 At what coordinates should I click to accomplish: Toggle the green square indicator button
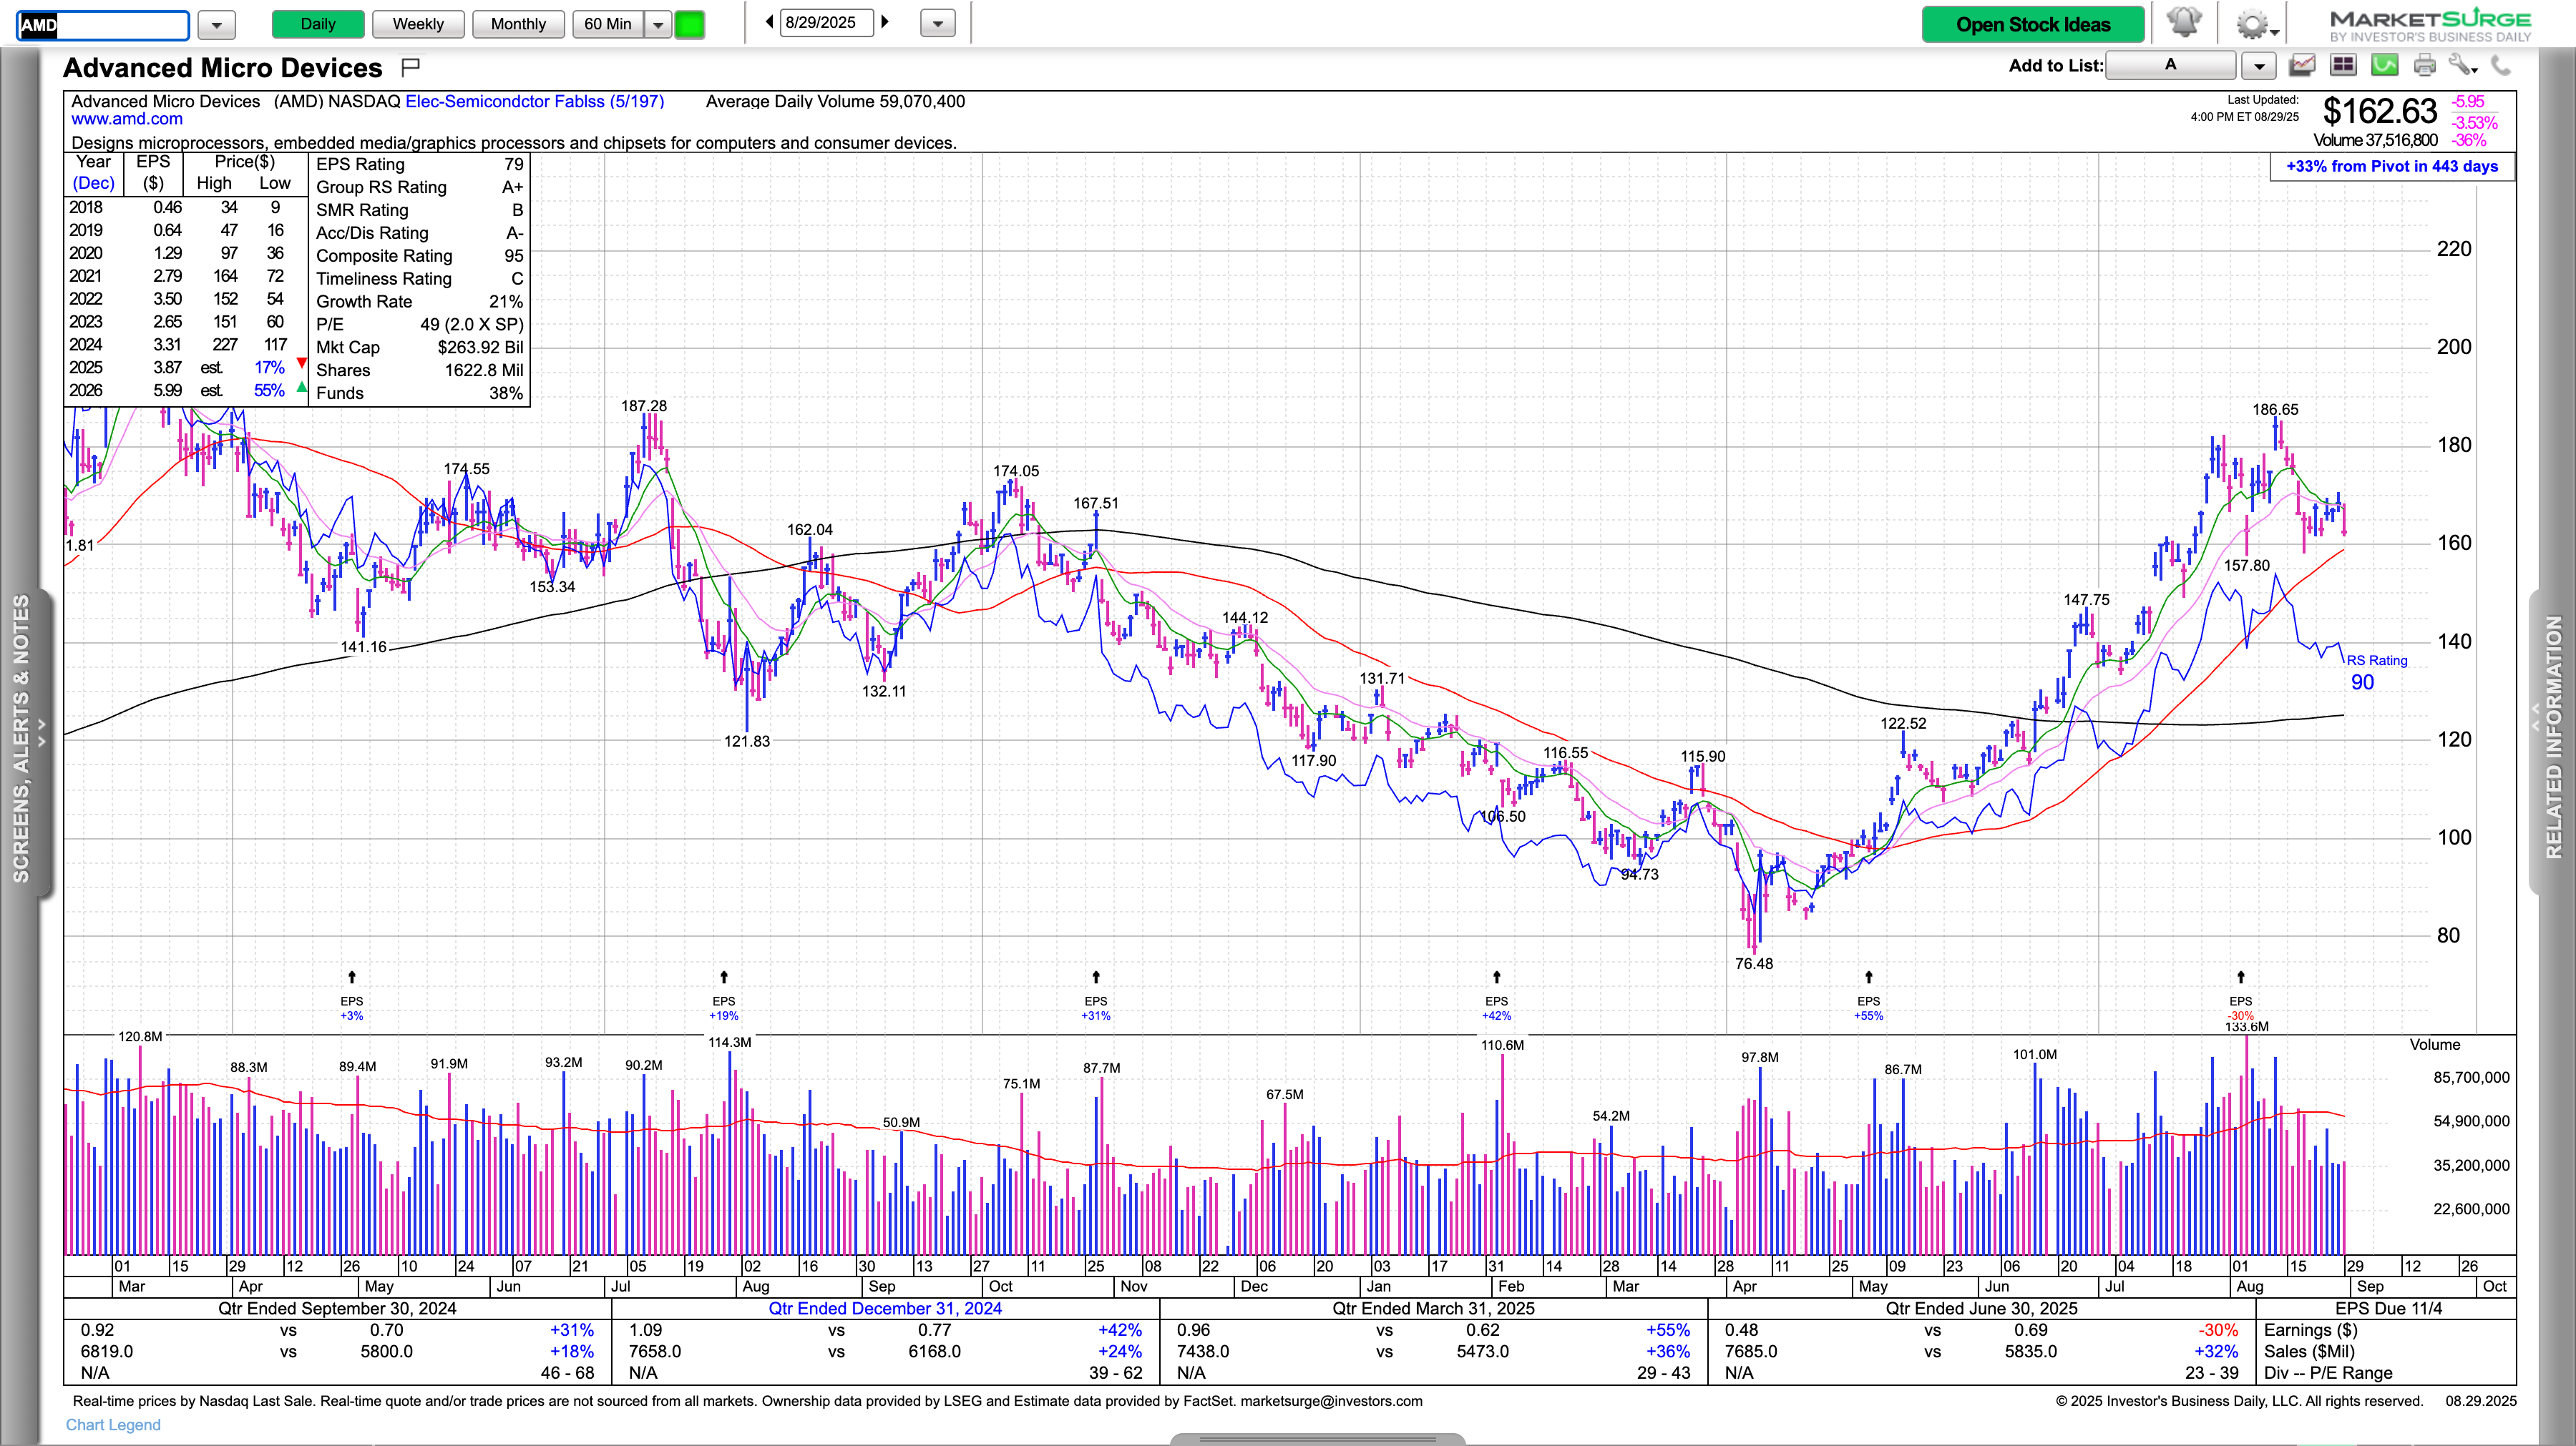coord(690,24)
